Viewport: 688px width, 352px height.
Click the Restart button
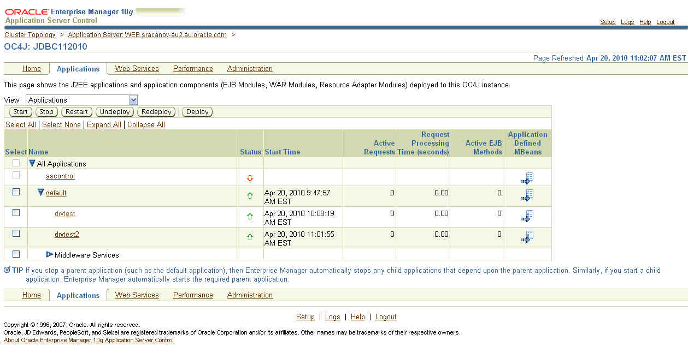point(77,112)
